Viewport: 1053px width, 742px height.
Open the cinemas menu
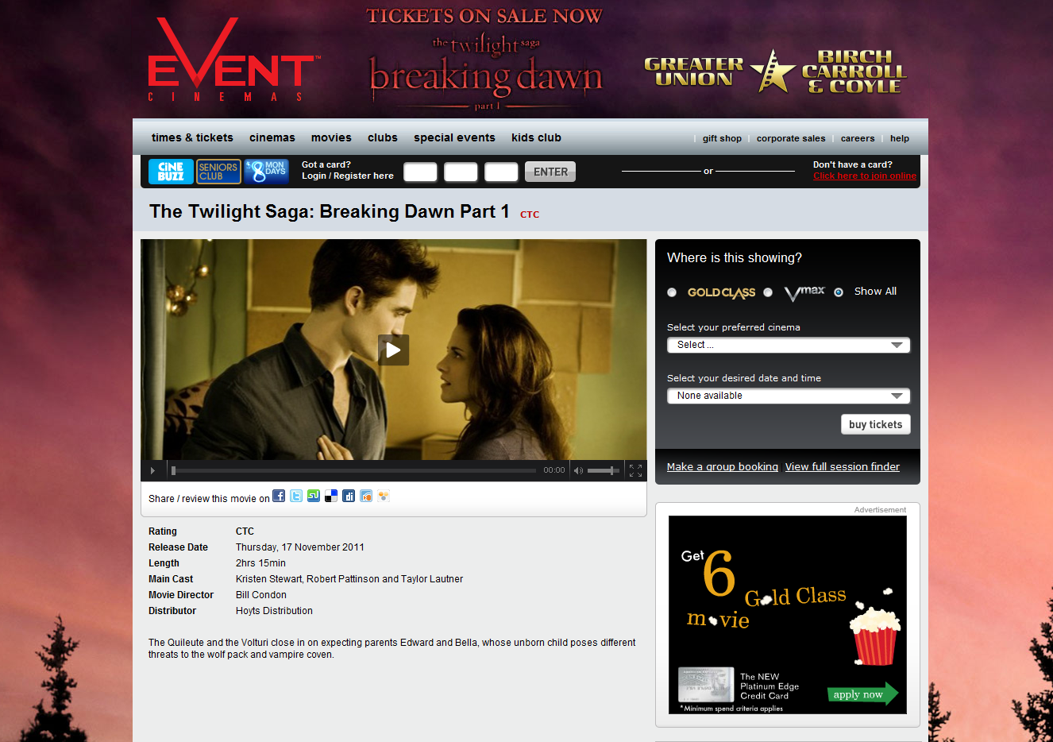pos(272,137)
